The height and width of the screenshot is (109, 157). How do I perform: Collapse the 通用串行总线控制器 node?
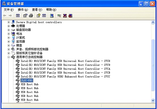pos(9,57)
